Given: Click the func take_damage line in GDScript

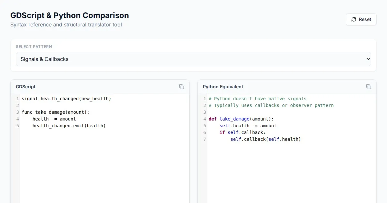Looking at the screenshot, I should coord(55,112).
